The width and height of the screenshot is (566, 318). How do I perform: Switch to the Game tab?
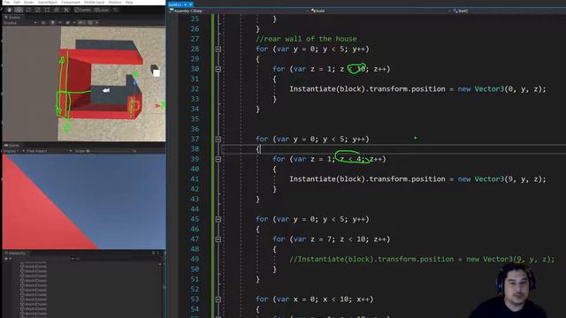coord(11,145)
